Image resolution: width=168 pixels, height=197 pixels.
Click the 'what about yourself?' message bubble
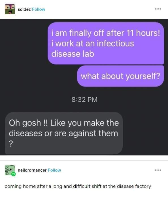(120, 76)
